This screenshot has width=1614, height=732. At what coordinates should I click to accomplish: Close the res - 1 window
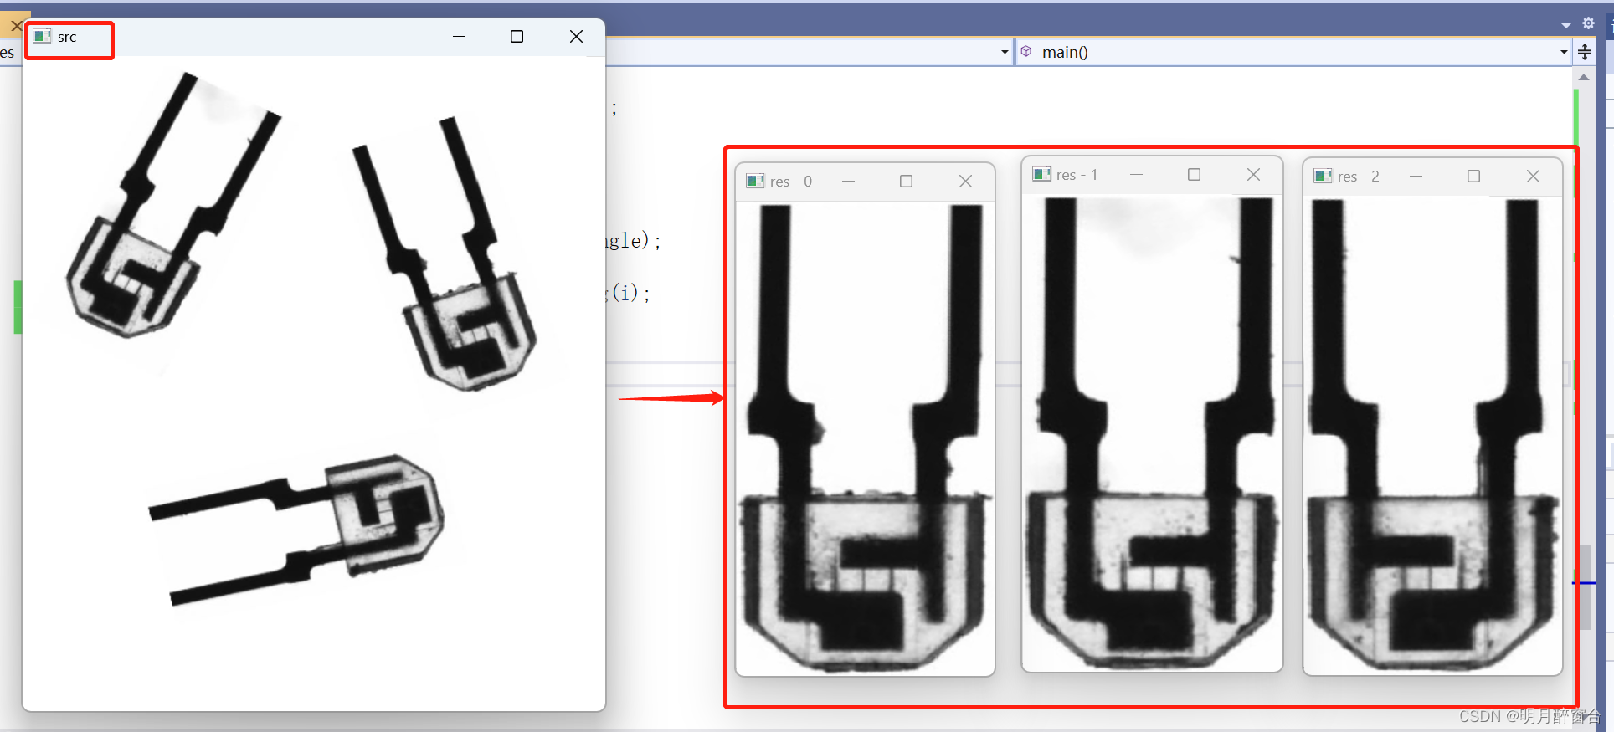[x=1253, y=174]
